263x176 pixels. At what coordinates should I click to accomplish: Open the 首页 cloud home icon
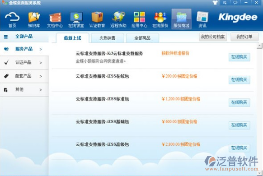(12, 19)
